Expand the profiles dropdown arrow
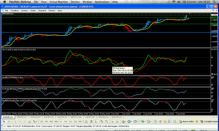This screenshot has height=131, width=219. point(151,122)
